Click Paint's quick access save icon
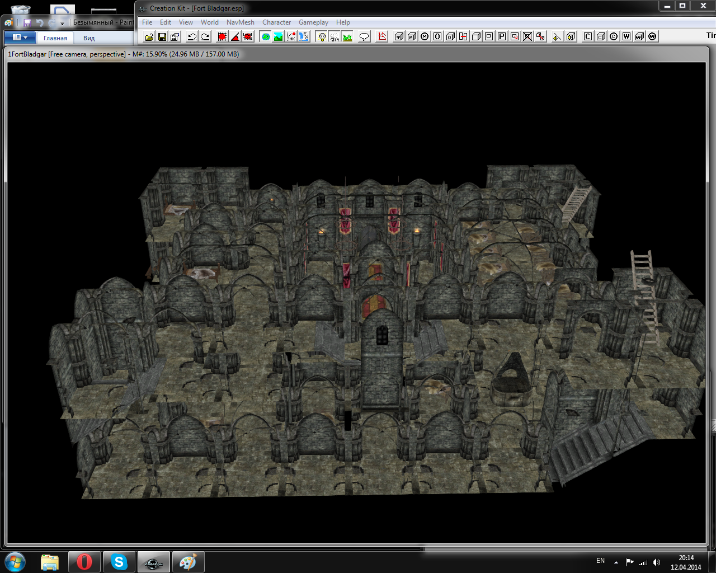716x573 pixels. coord(27,22)
